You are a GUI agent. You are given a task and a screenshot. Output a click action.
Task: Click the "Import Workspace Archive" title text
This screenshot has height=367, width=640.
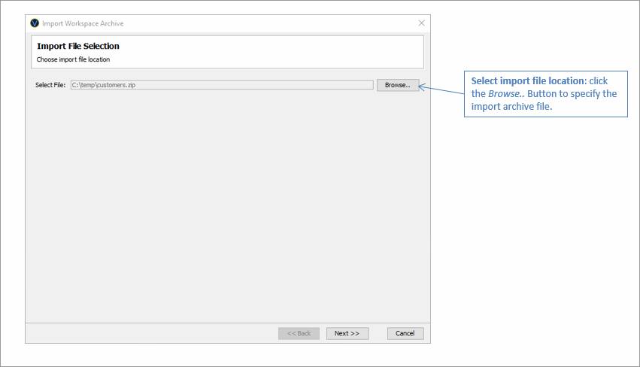[x=83, y=23]
